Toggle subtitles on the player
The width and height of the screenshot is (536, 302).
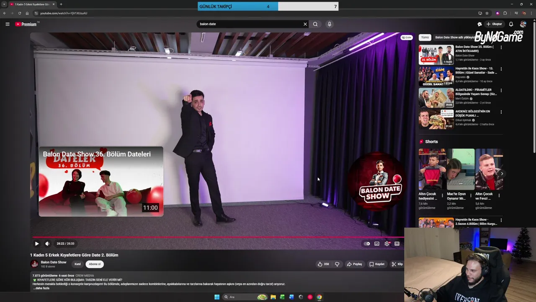[377, 244]
